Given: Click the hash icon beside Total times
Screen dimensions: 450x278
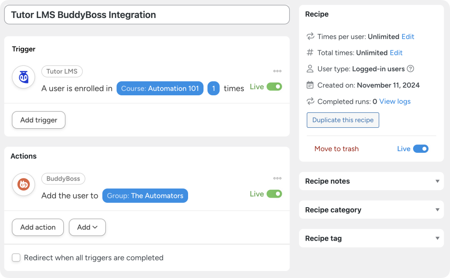Looking at the screenshot, I should 311,52.
